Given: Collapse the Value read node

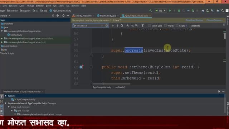Looking at the screenshot, I should pyautogui.click(x=9, y=107).
